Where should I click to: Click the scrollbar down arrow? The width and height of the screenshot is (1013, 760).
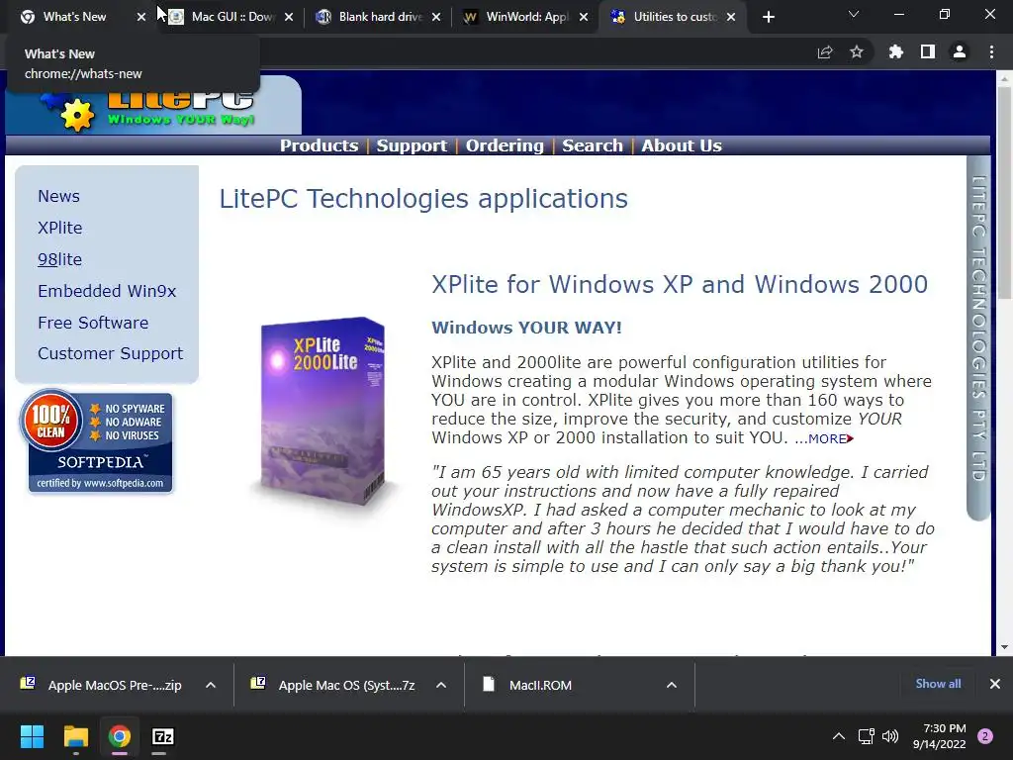pos(1004,647)
